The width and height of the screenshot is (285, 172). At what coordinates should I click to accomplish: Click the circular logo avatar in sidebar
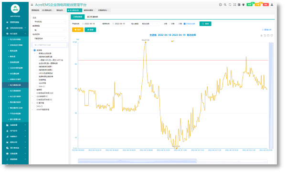tap(15, 9)
